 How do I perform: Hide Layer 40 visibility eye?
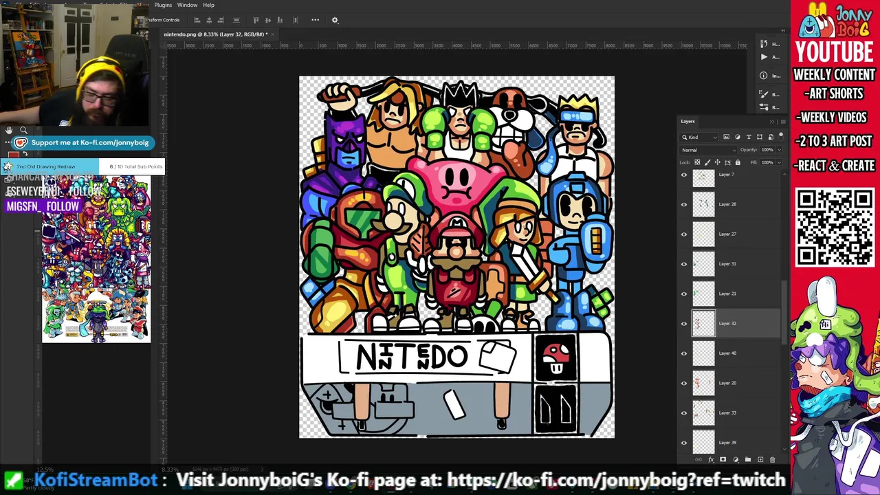[683, 353]
